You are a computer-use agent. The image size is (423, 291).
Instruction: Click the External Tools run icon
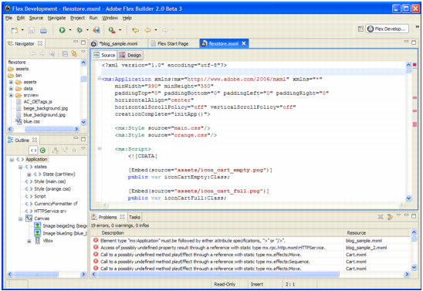coord(112,30)
